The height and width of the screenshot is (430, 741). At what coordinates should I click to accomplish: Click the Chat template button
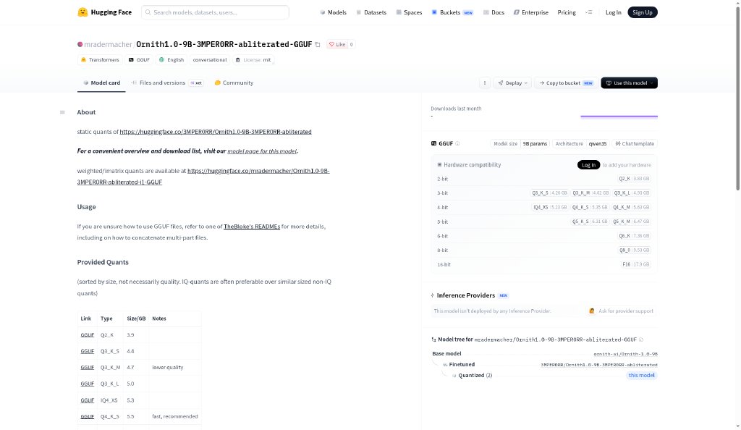click(634, 143)
